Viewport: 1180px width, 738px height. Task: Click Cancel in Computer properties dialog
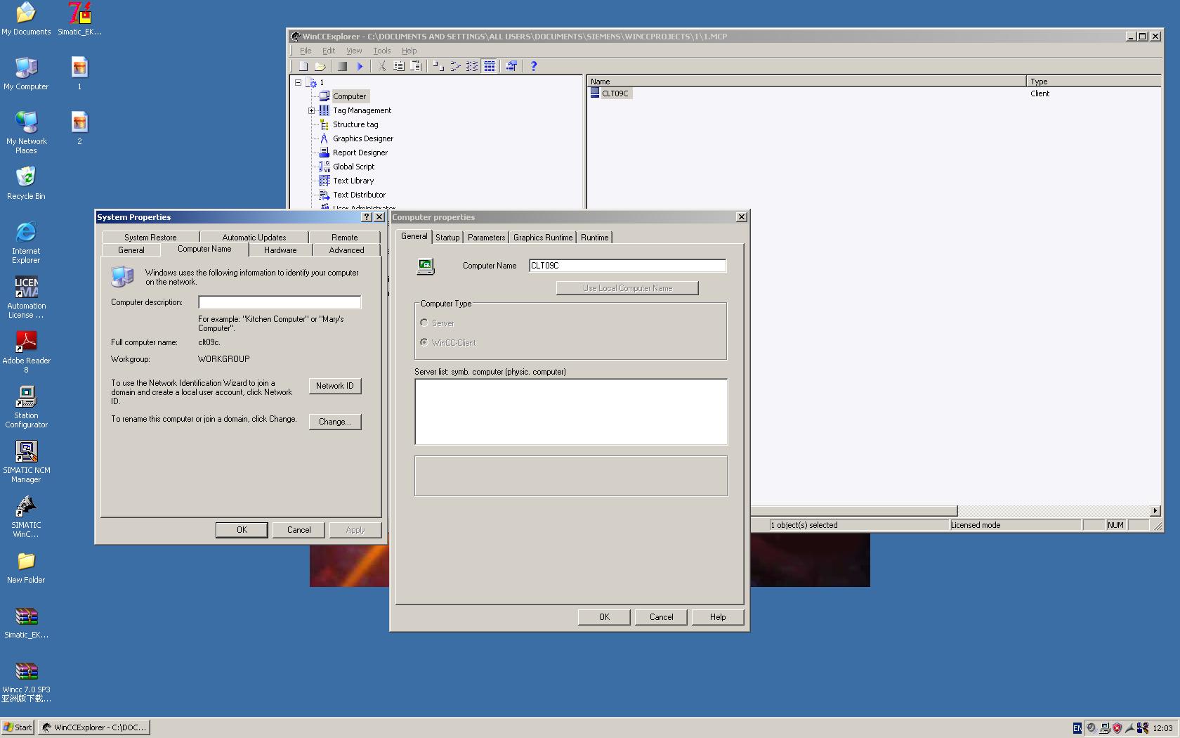661,617
